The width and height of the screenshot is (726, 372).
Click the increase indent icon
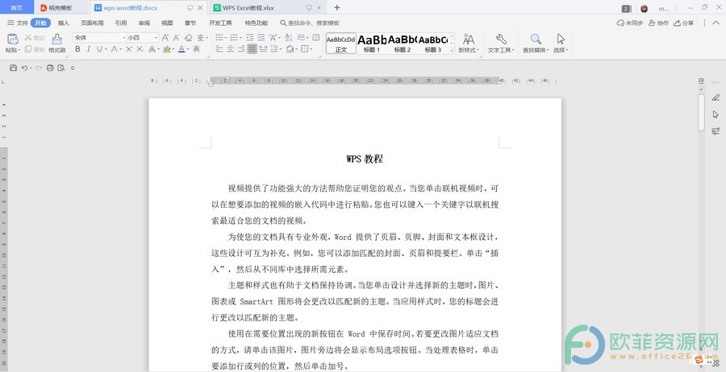[261, 37]
